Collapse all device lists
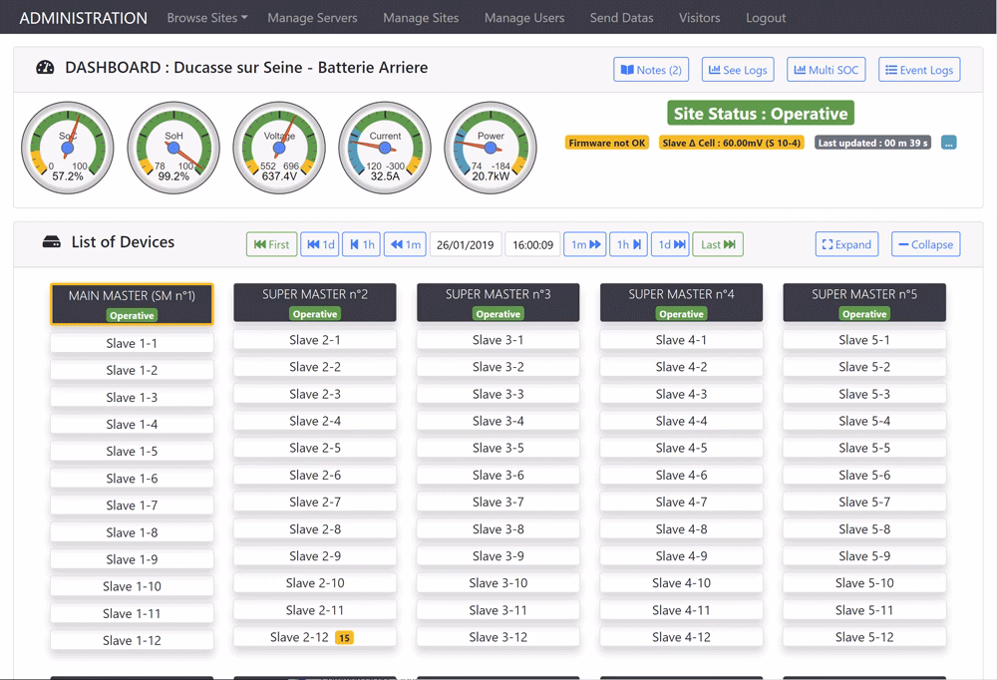Viewport: 997px width, 680px height. [924, 244]
